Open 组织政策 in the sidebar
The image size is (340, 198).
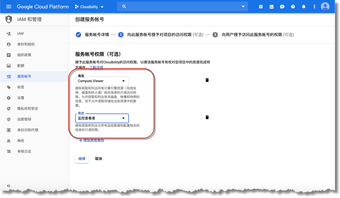tap(34, 55)
